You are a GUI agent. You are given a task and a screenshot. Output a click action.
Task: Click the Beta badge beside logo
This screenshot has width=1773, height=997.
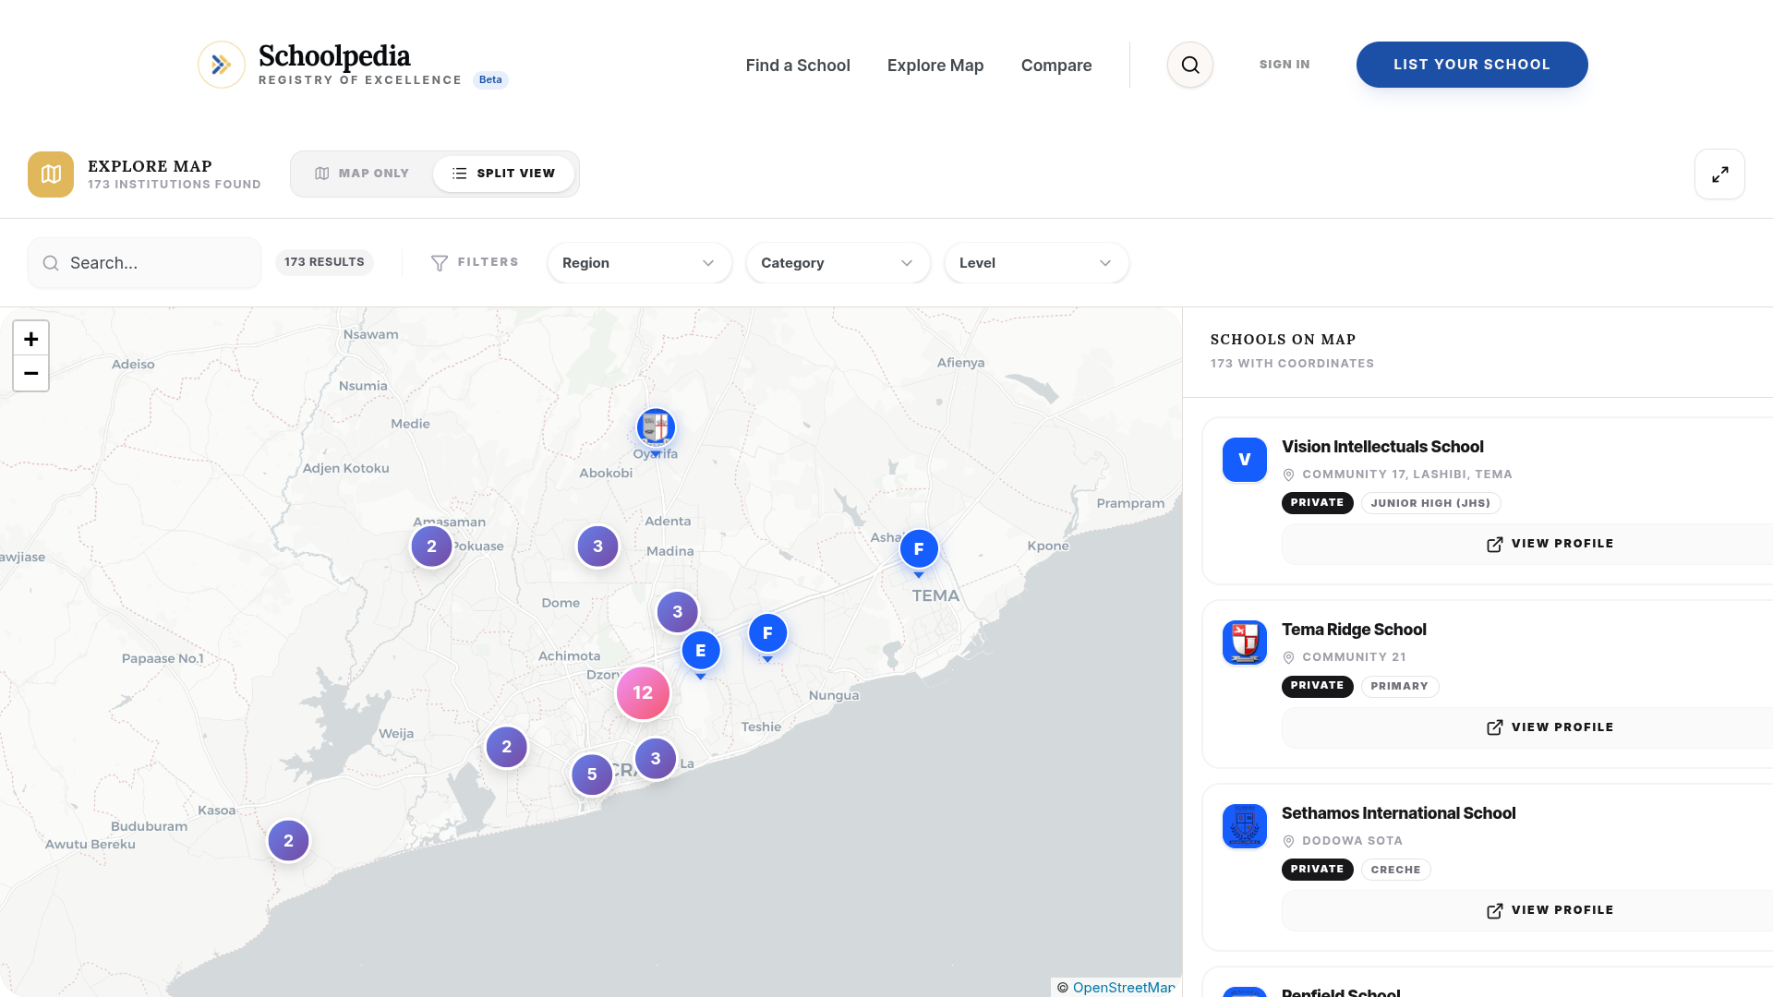tap(490, 79)
